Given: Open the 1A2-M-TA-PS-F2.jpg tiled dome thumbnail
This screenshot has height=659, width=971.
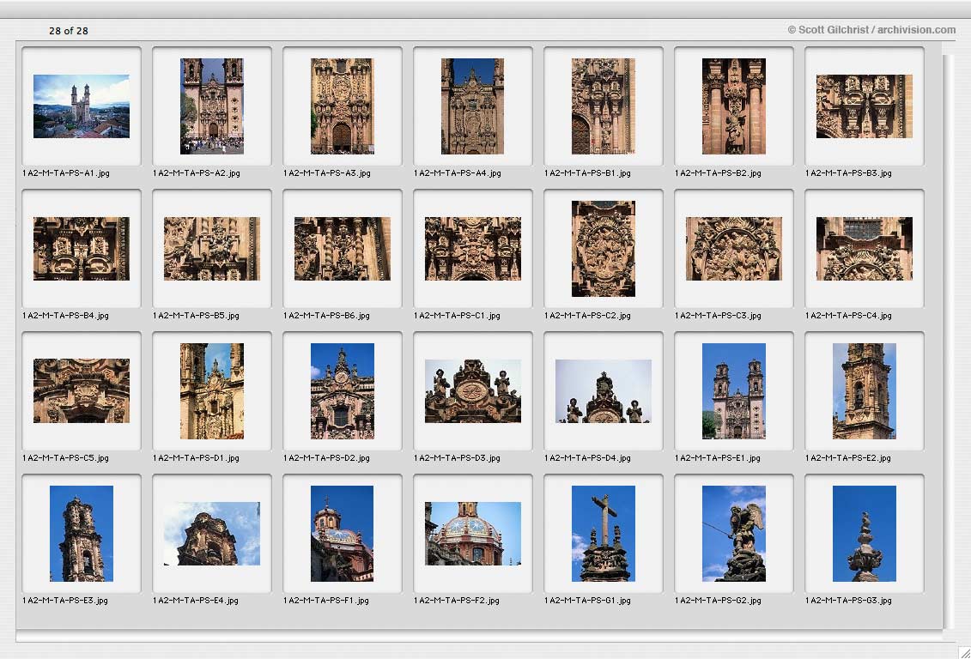Looking at the screenshot, I should point(472,534).
